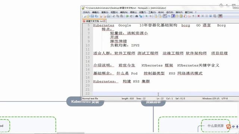Open Find with the binoculars icon
Image resolution: width=239 pixels, height=134 pixels.
(x=137, y=16)
